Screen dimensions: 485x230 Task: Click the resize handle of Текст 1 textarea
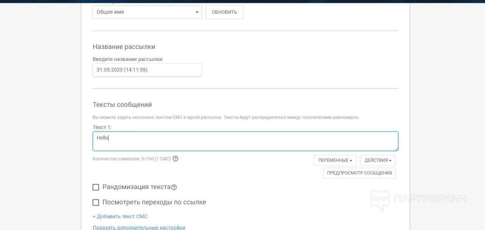click(396, 148)
